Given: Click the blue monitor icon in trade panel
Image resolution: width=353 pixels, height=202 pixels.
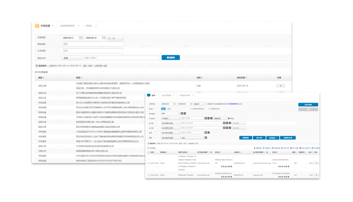Looking at the screenshot, I should (149, 95).
